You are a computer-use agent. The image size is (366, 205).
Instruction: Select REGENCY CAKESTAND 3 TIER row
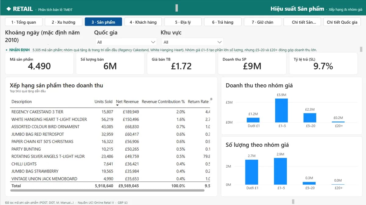(111, 112)
